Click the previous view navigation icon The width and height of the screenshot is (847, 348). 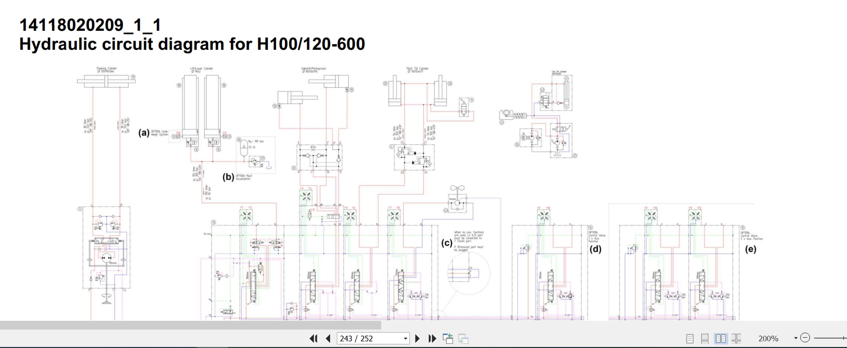click(448, 338)
